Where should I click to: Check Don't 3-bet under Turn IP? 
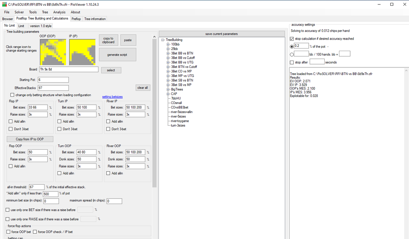coord(59,129)
